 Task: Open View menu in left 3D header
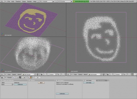click(9, 74)
